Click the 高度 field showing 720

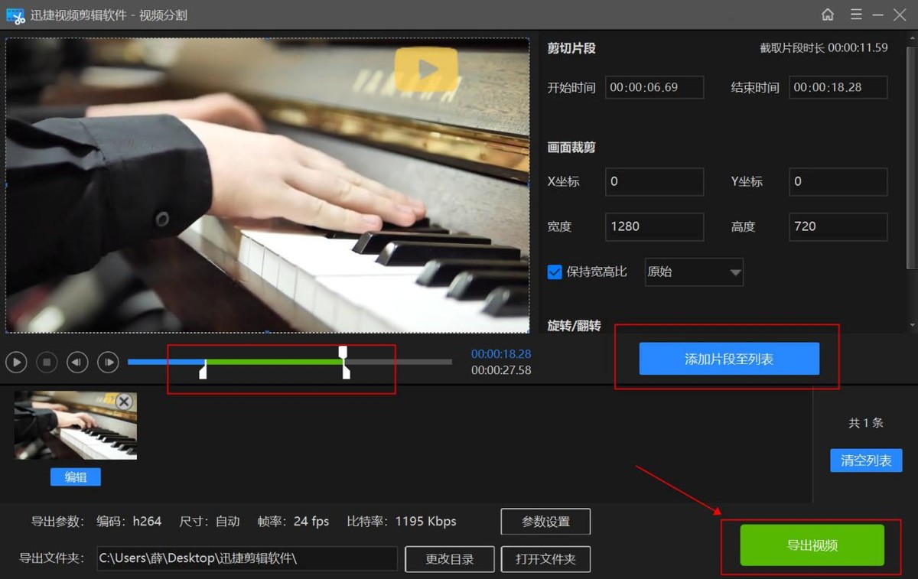pos(838,226)
